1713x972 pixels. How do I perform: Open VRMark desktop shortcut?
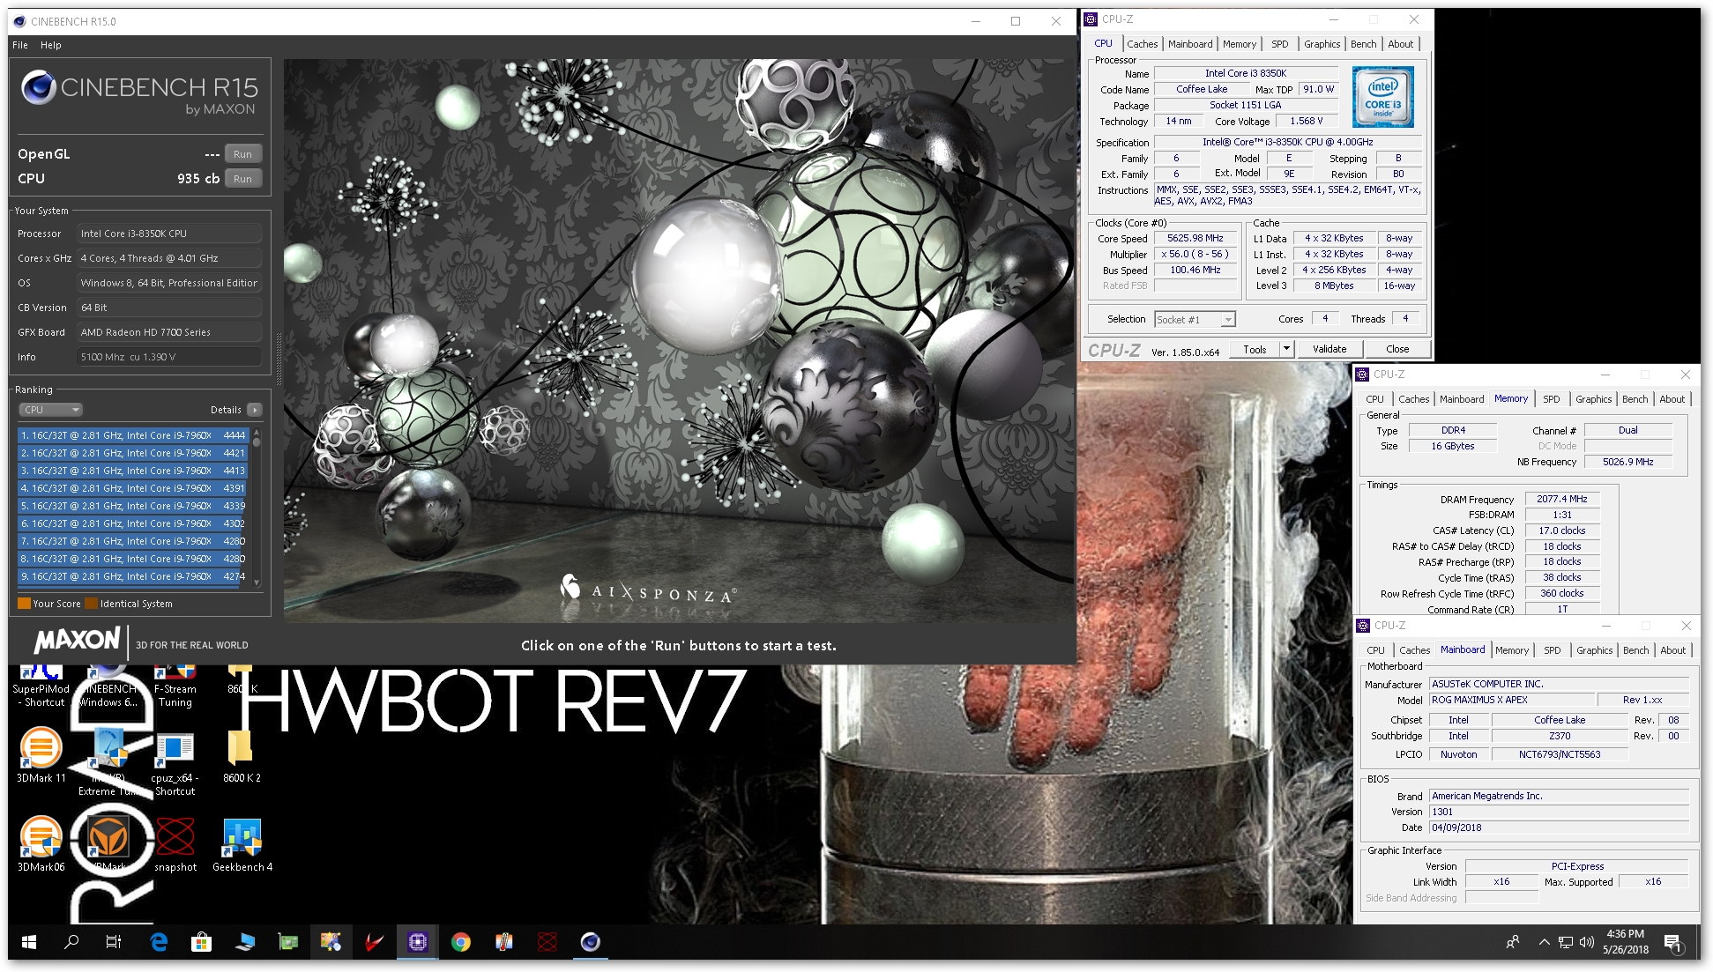click(x=108, y=844)
